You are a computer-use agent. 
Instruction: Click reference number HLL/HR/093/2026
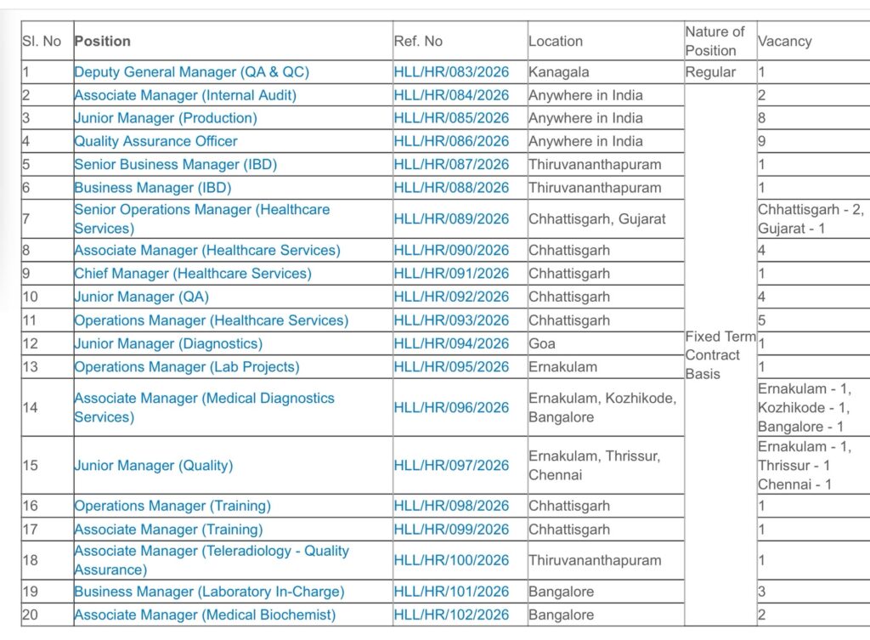point(451,320)
